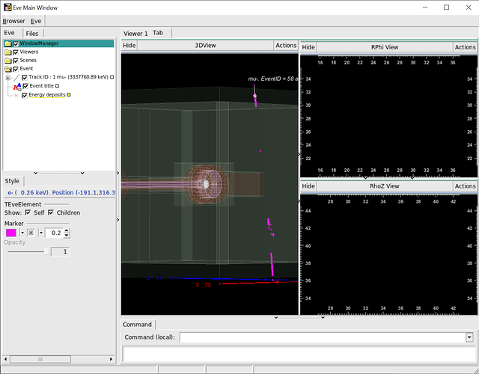The width and height of the screenshot is (479, 374).
Task: Click the right arrow of the horizontal scrollbar
Action: click(x=111, y=359)
